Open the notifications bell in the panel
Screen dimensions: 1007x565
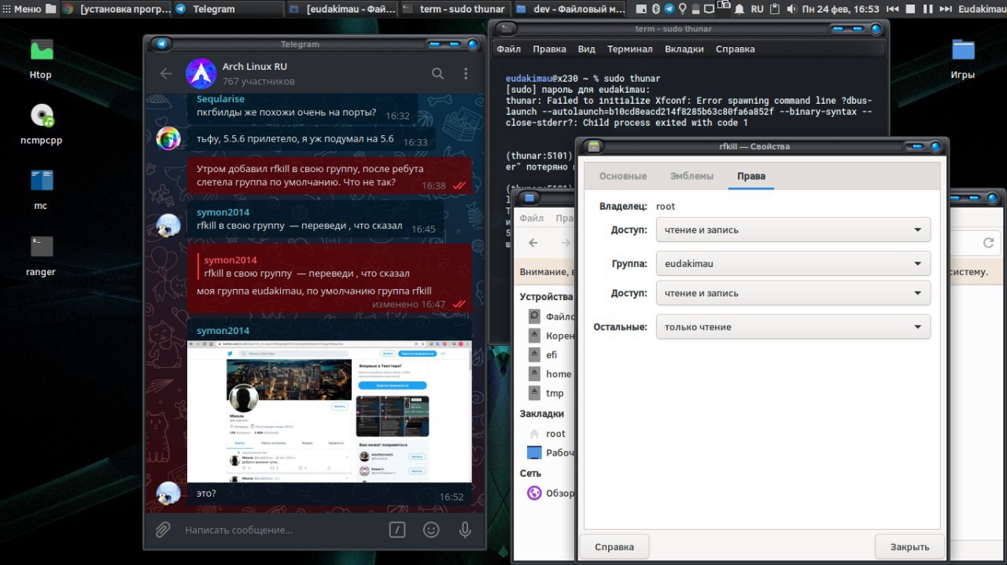click(x=739, y=9)
